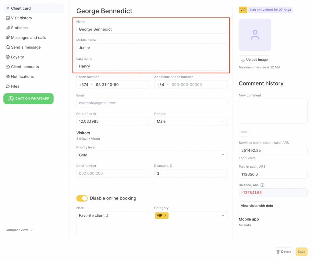Click the Chat on WhatsApp button
The image size is (312, 261).
[x=28, y=99]
